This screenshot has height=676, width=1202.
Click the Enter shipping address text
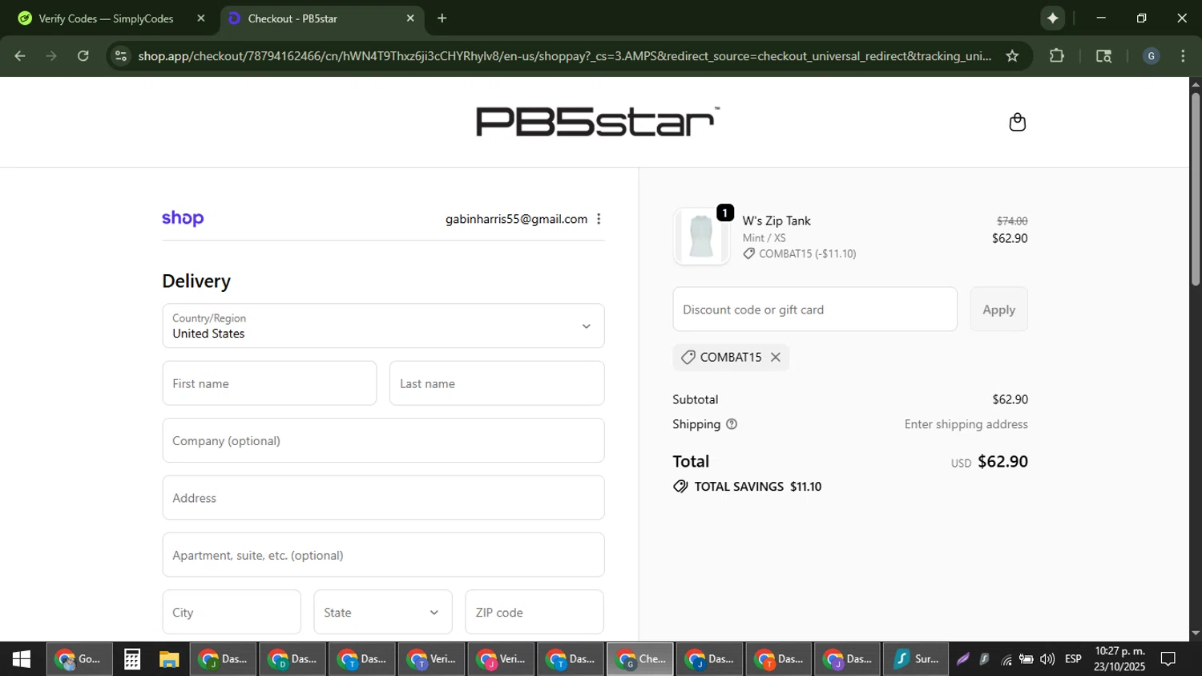pos(966,424)
